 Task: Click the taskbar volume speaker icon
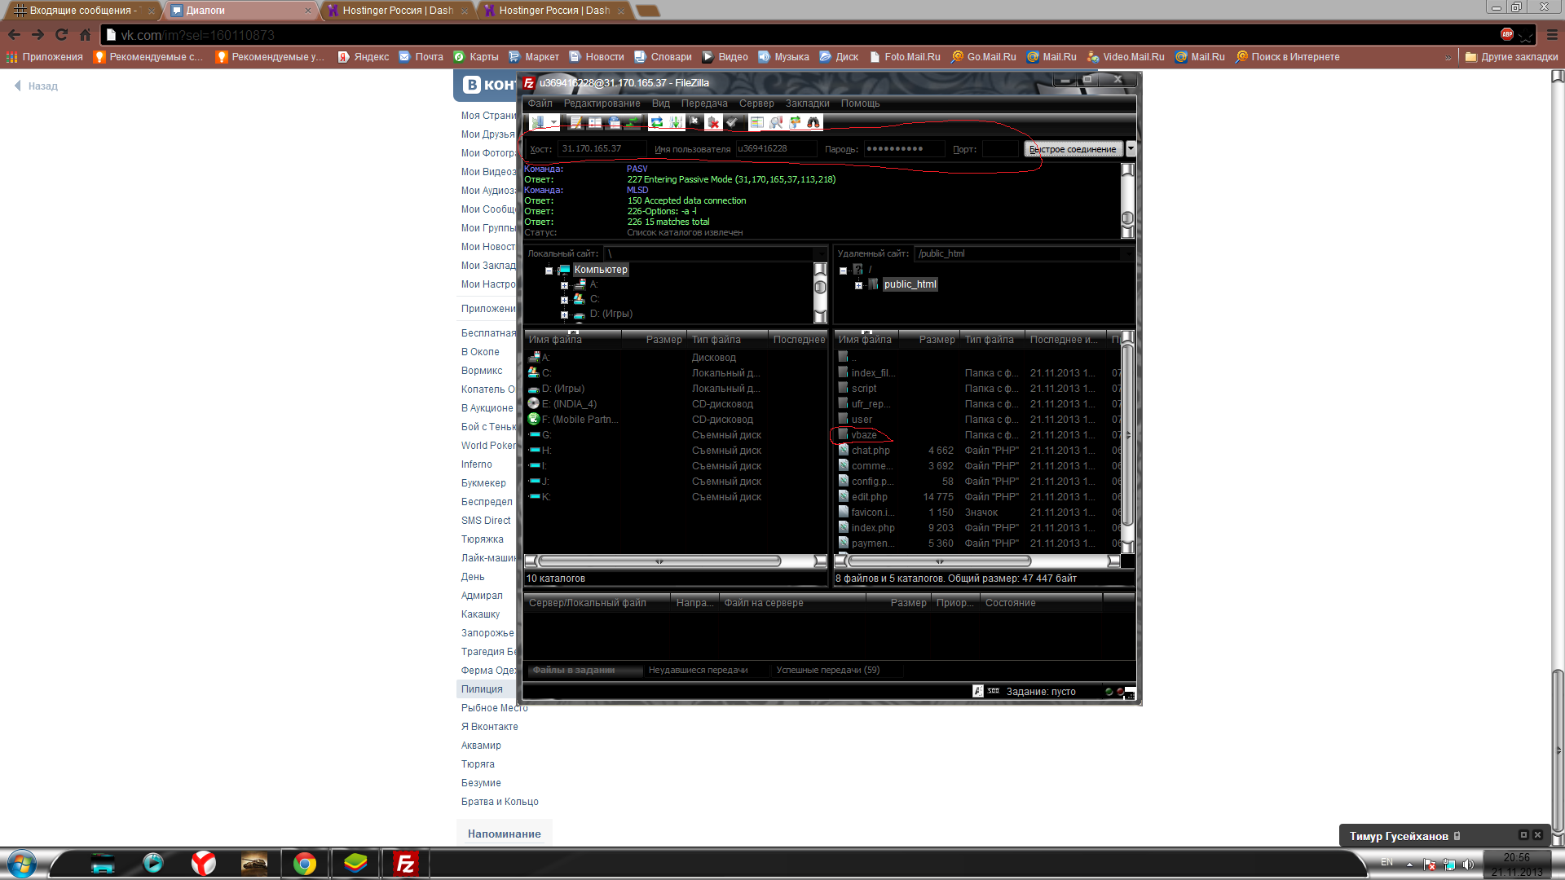pos(1468,865)
